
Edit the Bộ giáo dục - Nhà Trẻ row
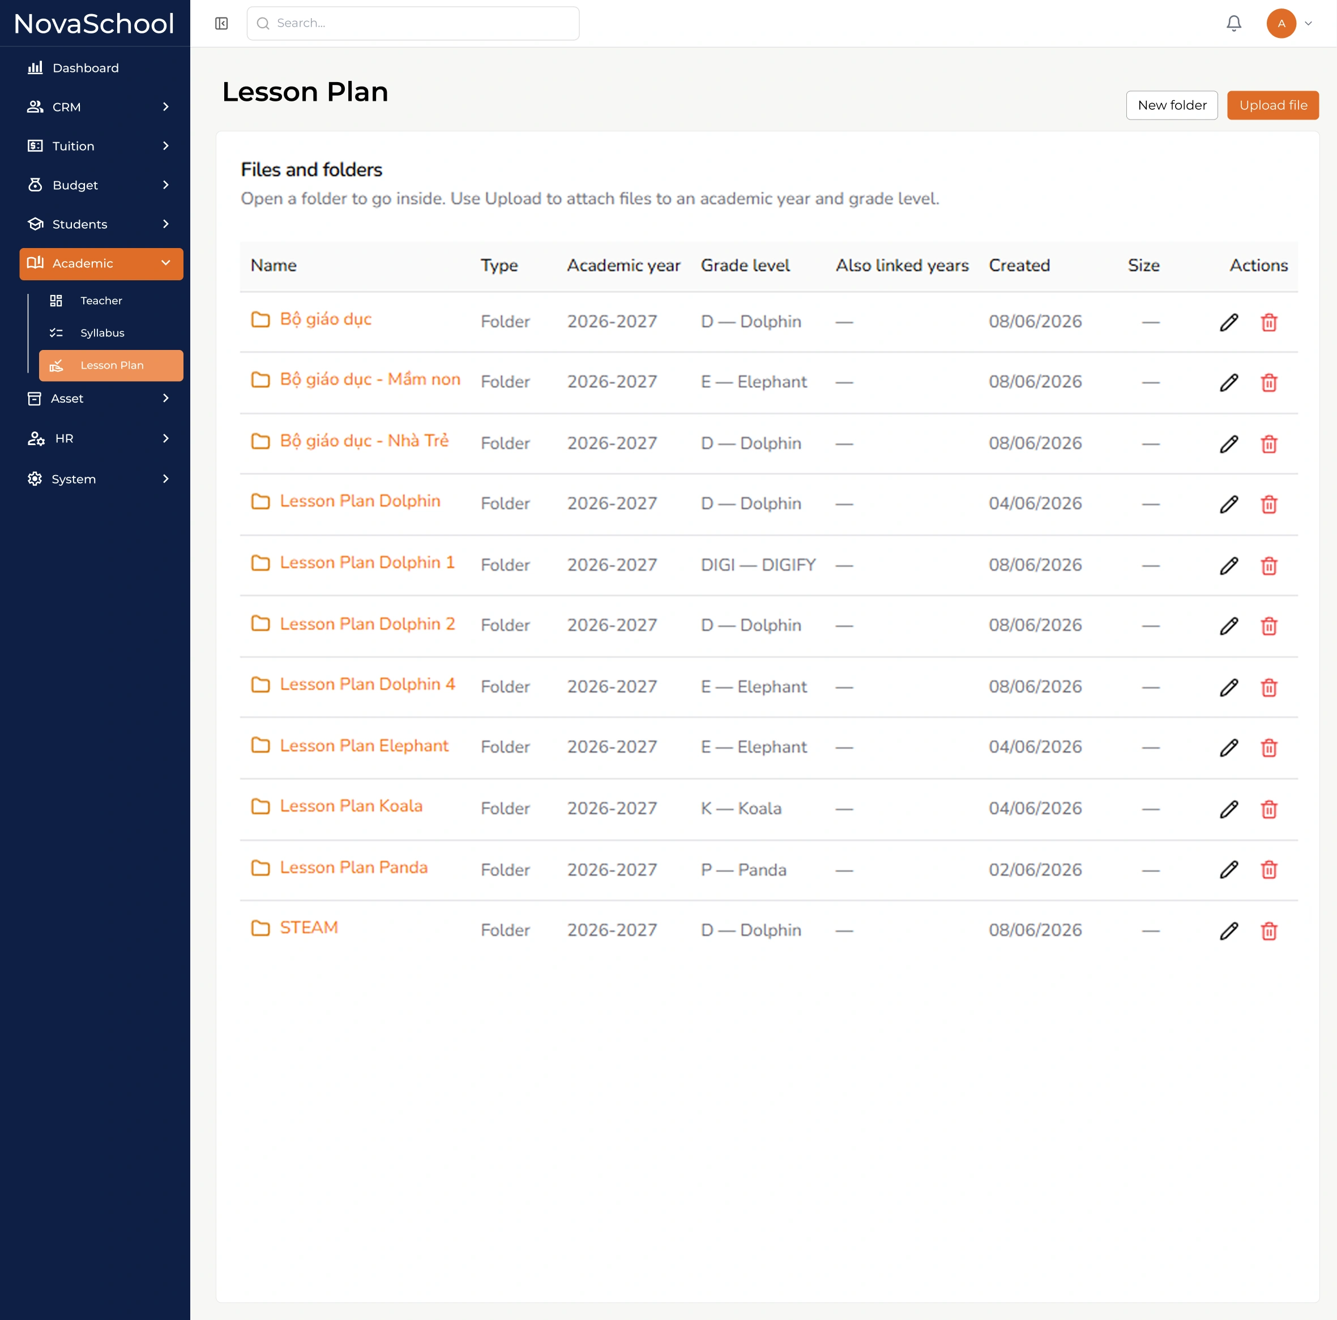click(x=1228, y=445)
